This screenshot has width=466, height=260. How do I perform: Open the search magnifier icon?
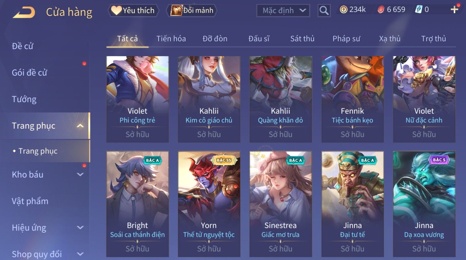point(324,11)
